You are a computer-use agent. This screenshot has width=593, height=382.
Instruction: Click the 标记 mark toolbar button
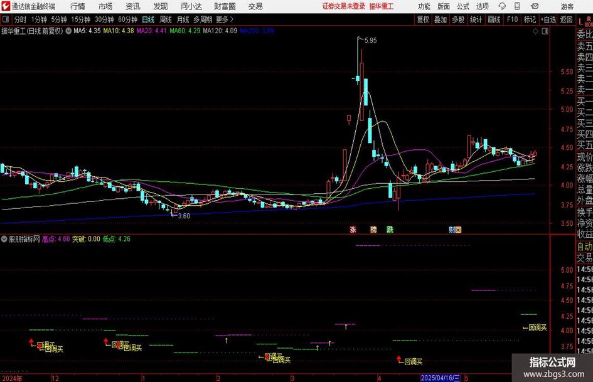(530, 19)
